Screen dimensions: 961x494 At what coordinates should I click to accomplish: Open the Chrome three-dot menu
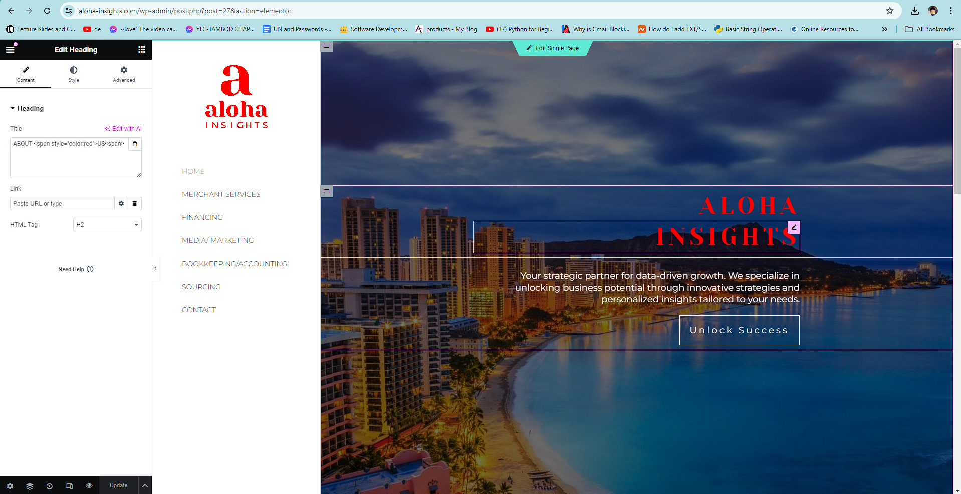click(950, 11)
